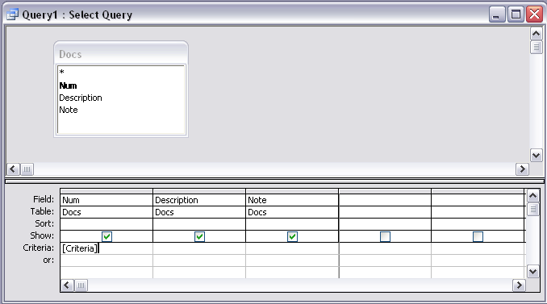Click the Query1 window icon in title bar
547x304 pixels.
[13, 15]
